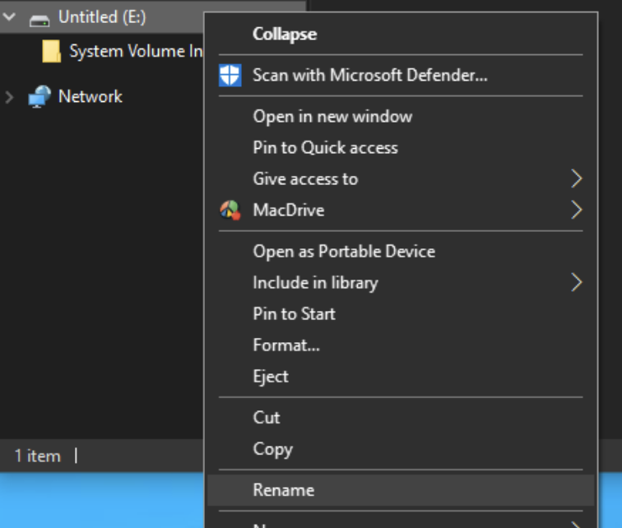Open the MacDrive submenu arrow
This screenshot has height=528, width=622.
[577, 210]
